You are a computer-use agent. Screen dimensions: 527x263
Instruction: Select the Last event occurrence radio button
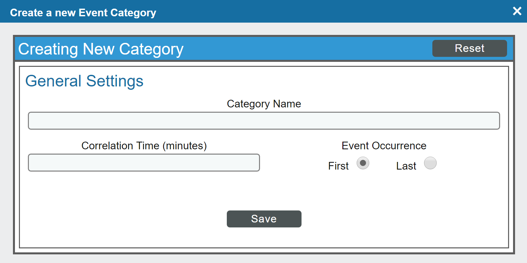coord(430,163)
